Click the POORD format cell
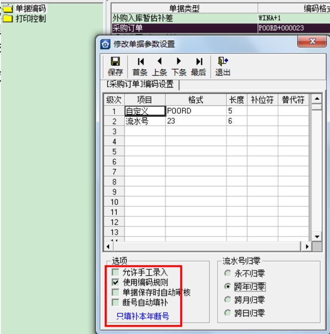 (x=196, y=111)
